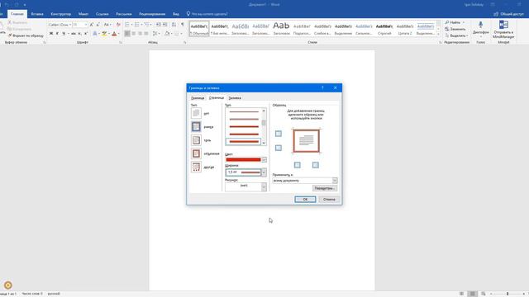The height and width of the screenshot is (297, 529).
Task: Select the 'рамка' border setting icon
Action: pos(196,126)
